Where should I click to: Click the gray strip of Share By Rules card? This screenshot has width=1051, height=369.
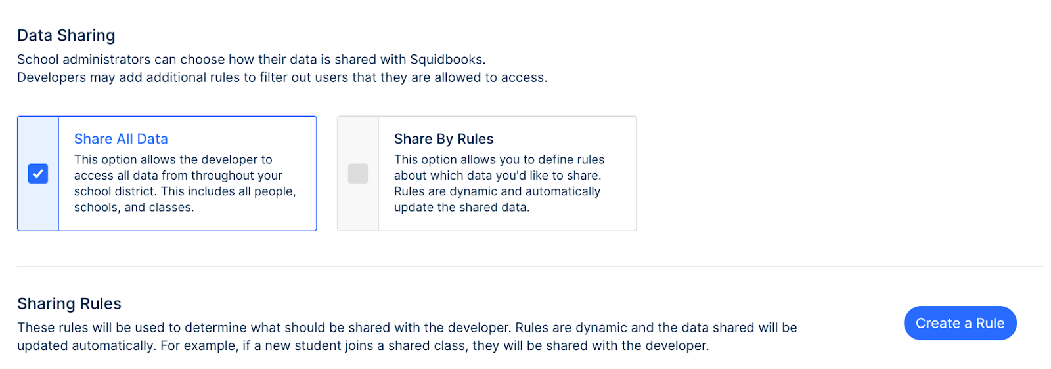click(358, 174)
